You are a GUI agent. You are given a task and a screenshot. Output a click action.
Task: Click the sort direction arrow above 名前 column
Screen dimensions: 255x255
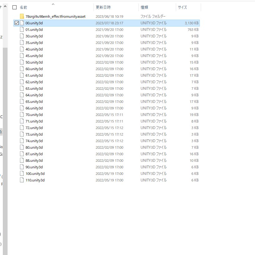53,4
